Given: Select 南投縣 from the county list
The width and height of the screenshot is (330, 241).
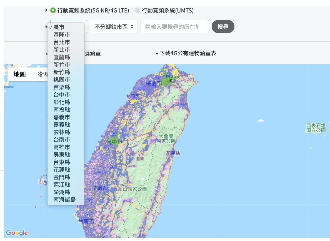Looking at the screenshot, I should [x=66, y=110].
